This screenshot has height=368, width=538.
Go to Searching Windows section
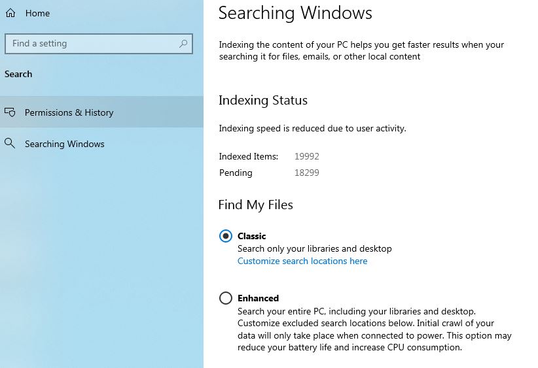pos(101,144)
